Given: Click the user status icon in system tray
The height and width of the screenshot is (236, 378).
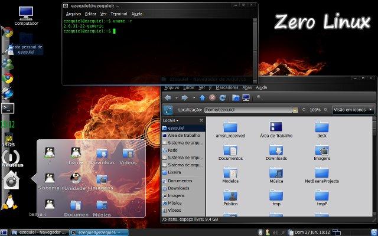Looking at the screenshot, I should (268, 232).
